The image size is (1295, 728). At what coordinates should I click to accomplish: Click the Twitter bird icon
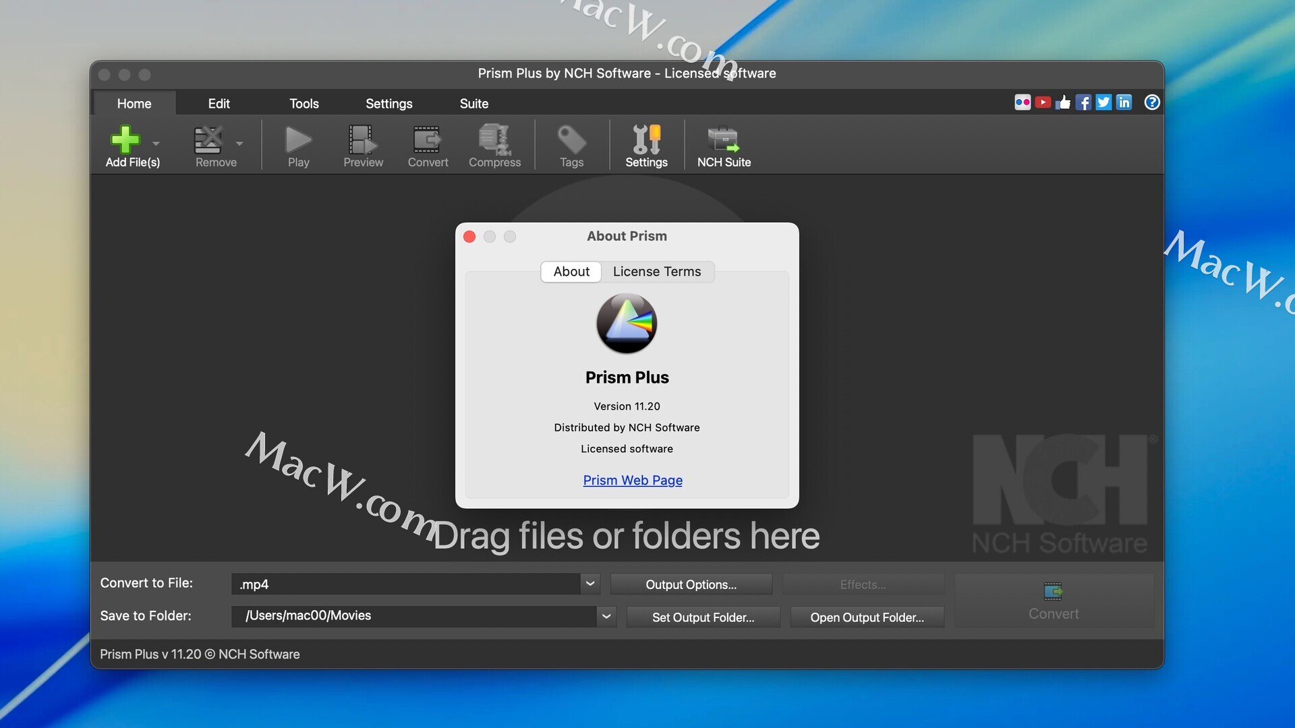coord(1103,102)
